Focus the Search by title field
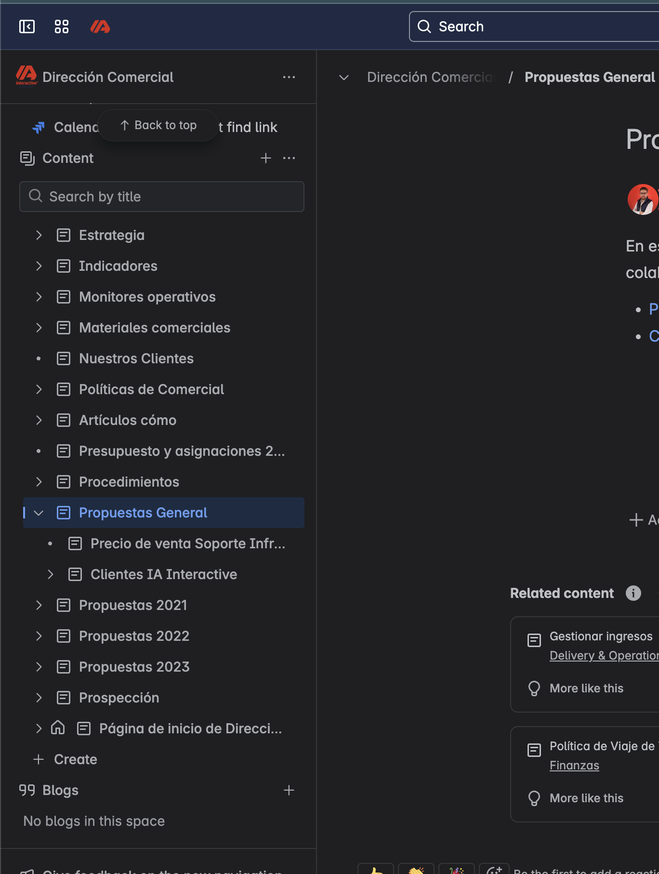 (x=162, y=197)
